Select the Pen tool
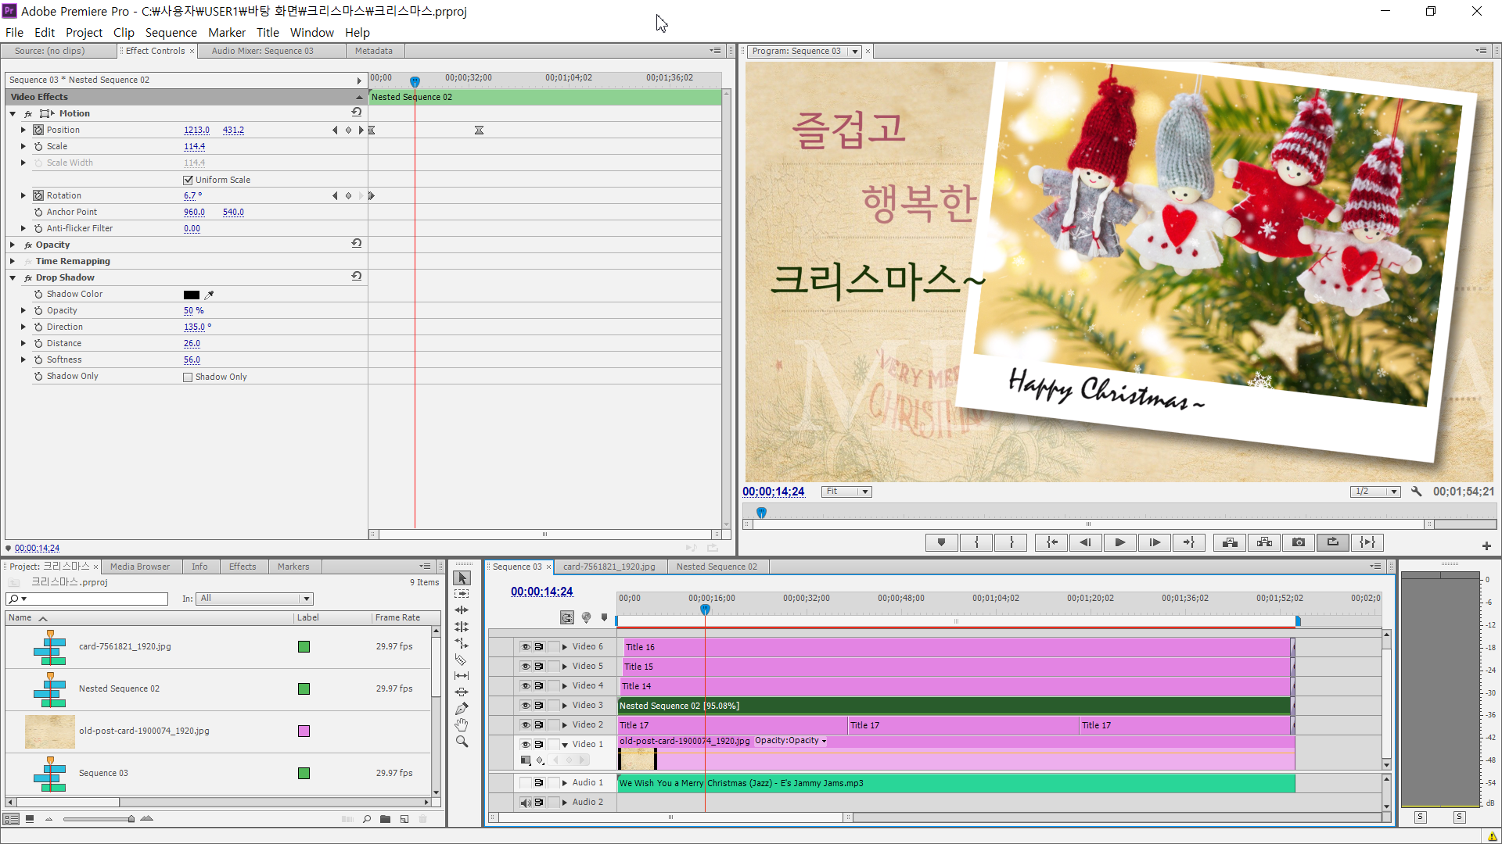The image size is (1502, 844). [x=462, y=709]
